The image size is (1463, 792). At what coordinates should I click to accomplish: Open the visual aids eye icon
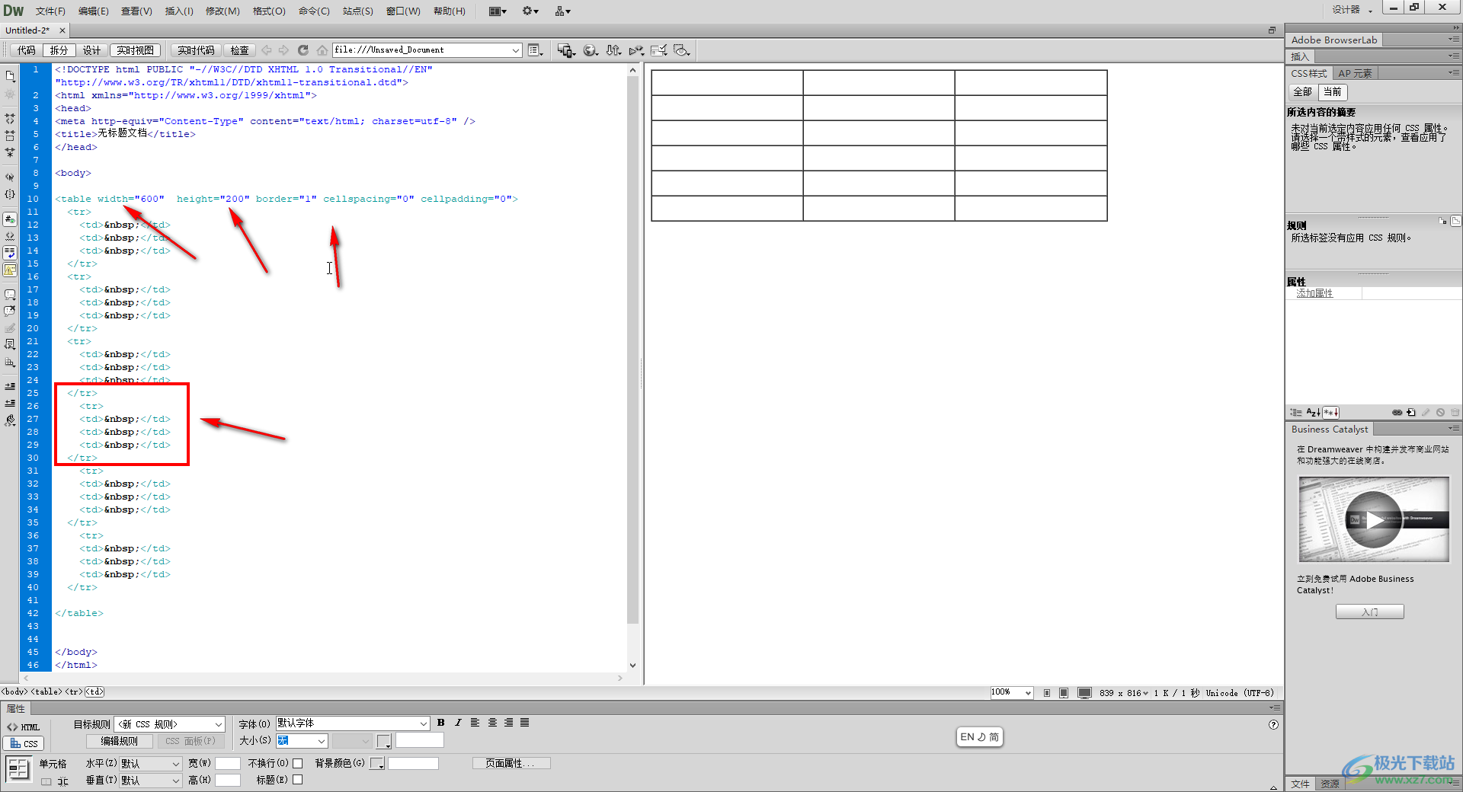[x=682, y=50]
